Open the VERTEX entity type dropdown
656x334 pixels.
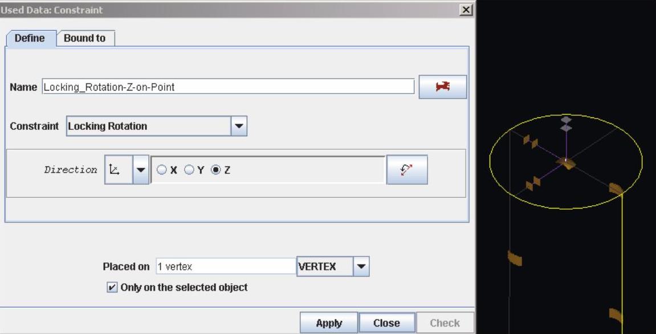361,266
